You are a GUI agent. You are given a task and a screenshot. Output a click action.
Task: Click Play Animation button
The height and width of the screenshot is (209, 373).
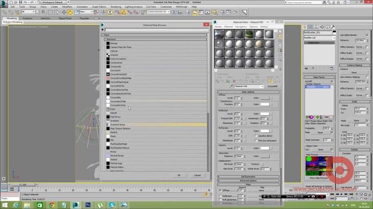click(342, 194)
